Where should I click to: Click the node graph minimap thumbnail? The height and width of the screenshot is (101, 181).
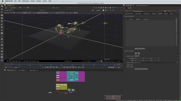(x=113, y=97)
